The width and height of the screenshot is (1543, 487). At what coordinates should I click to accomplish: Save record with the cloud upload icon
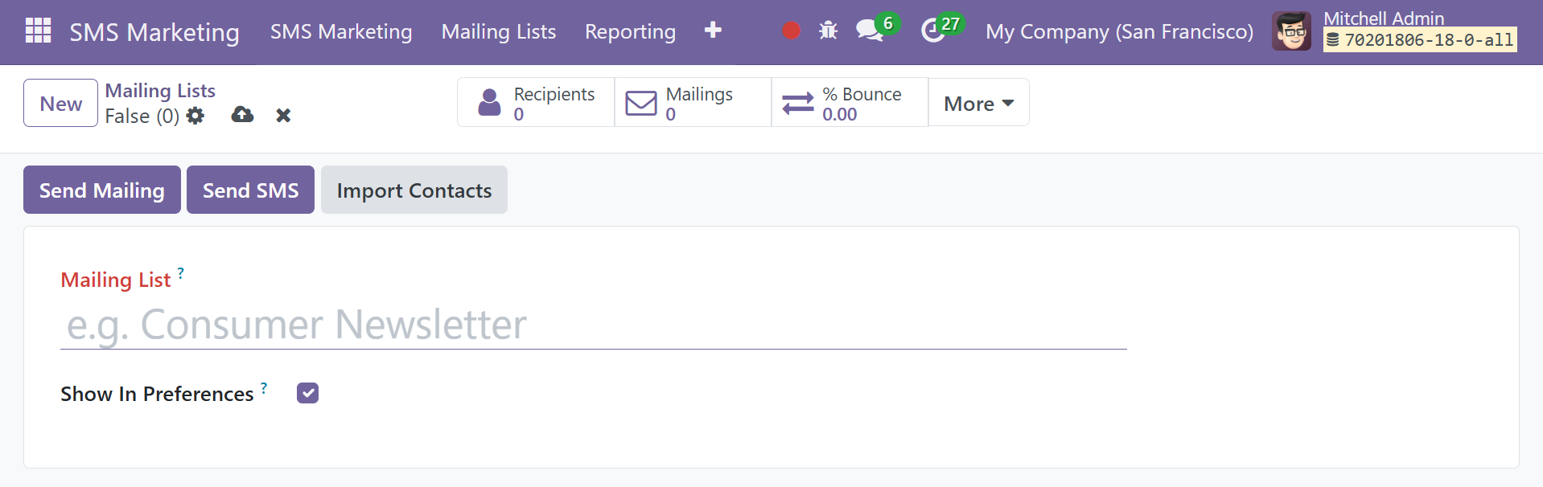coord(242,115)
